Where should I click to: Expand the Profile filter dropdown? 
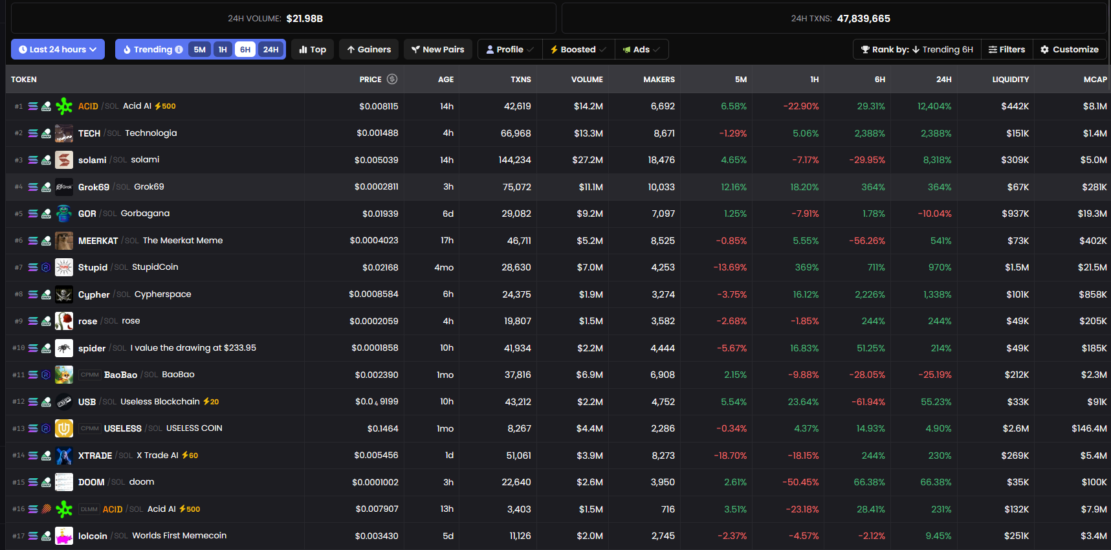click(x=510, y=49)
